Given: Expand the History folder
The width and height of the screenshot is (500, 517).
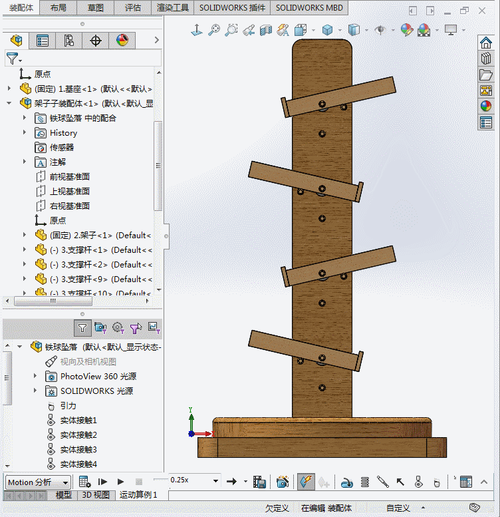Looking at the screenshot, I should [x=25, y=132].
